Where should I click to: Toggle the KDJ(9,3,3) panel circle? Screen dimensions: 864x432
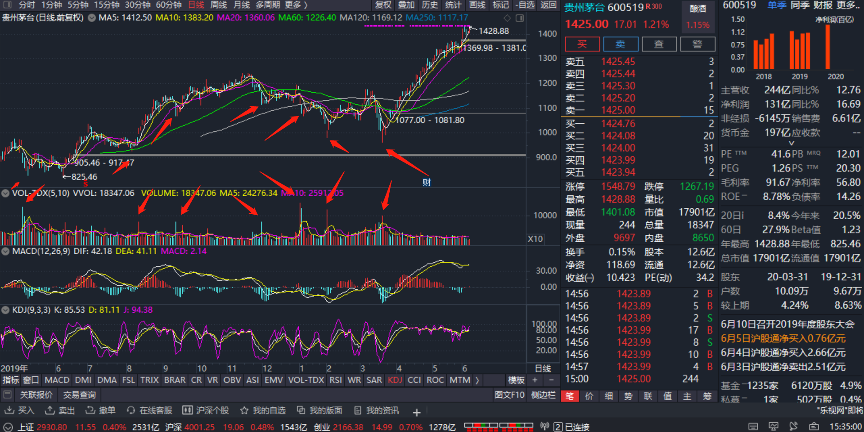[5, 310]
